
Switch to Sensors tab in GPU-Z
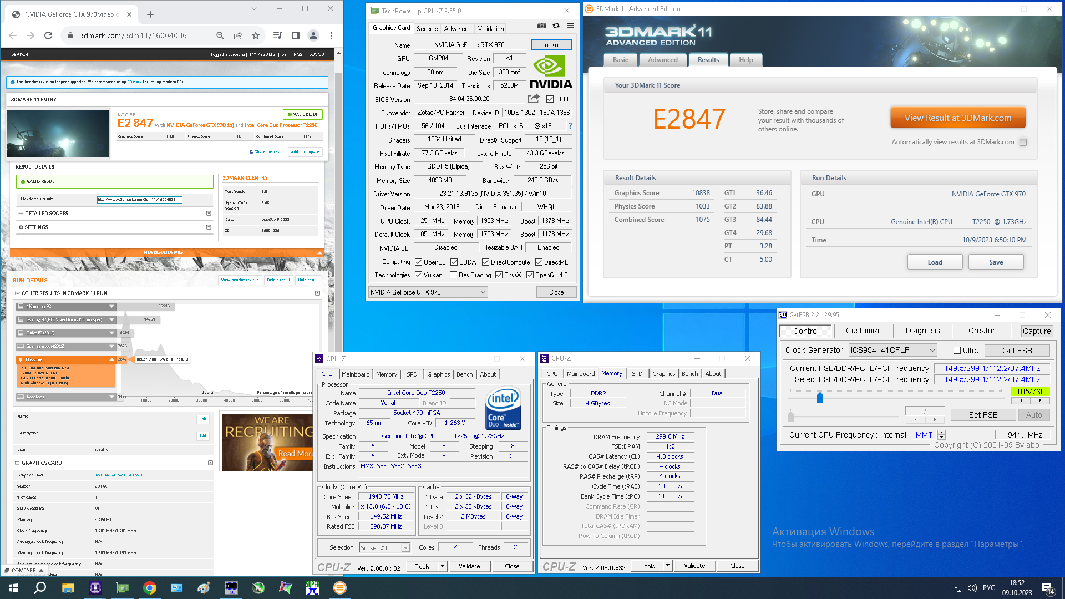point(427,29)
